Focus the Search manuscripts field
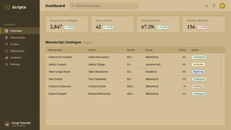This screenshot has width=231, height=130. [x=104, y=6]
